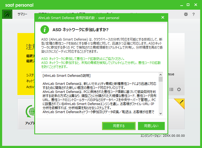The height and width of the screenshot is (148, 202).
Task: Click the yellow corner pencil edit icon
Action: 181,102
